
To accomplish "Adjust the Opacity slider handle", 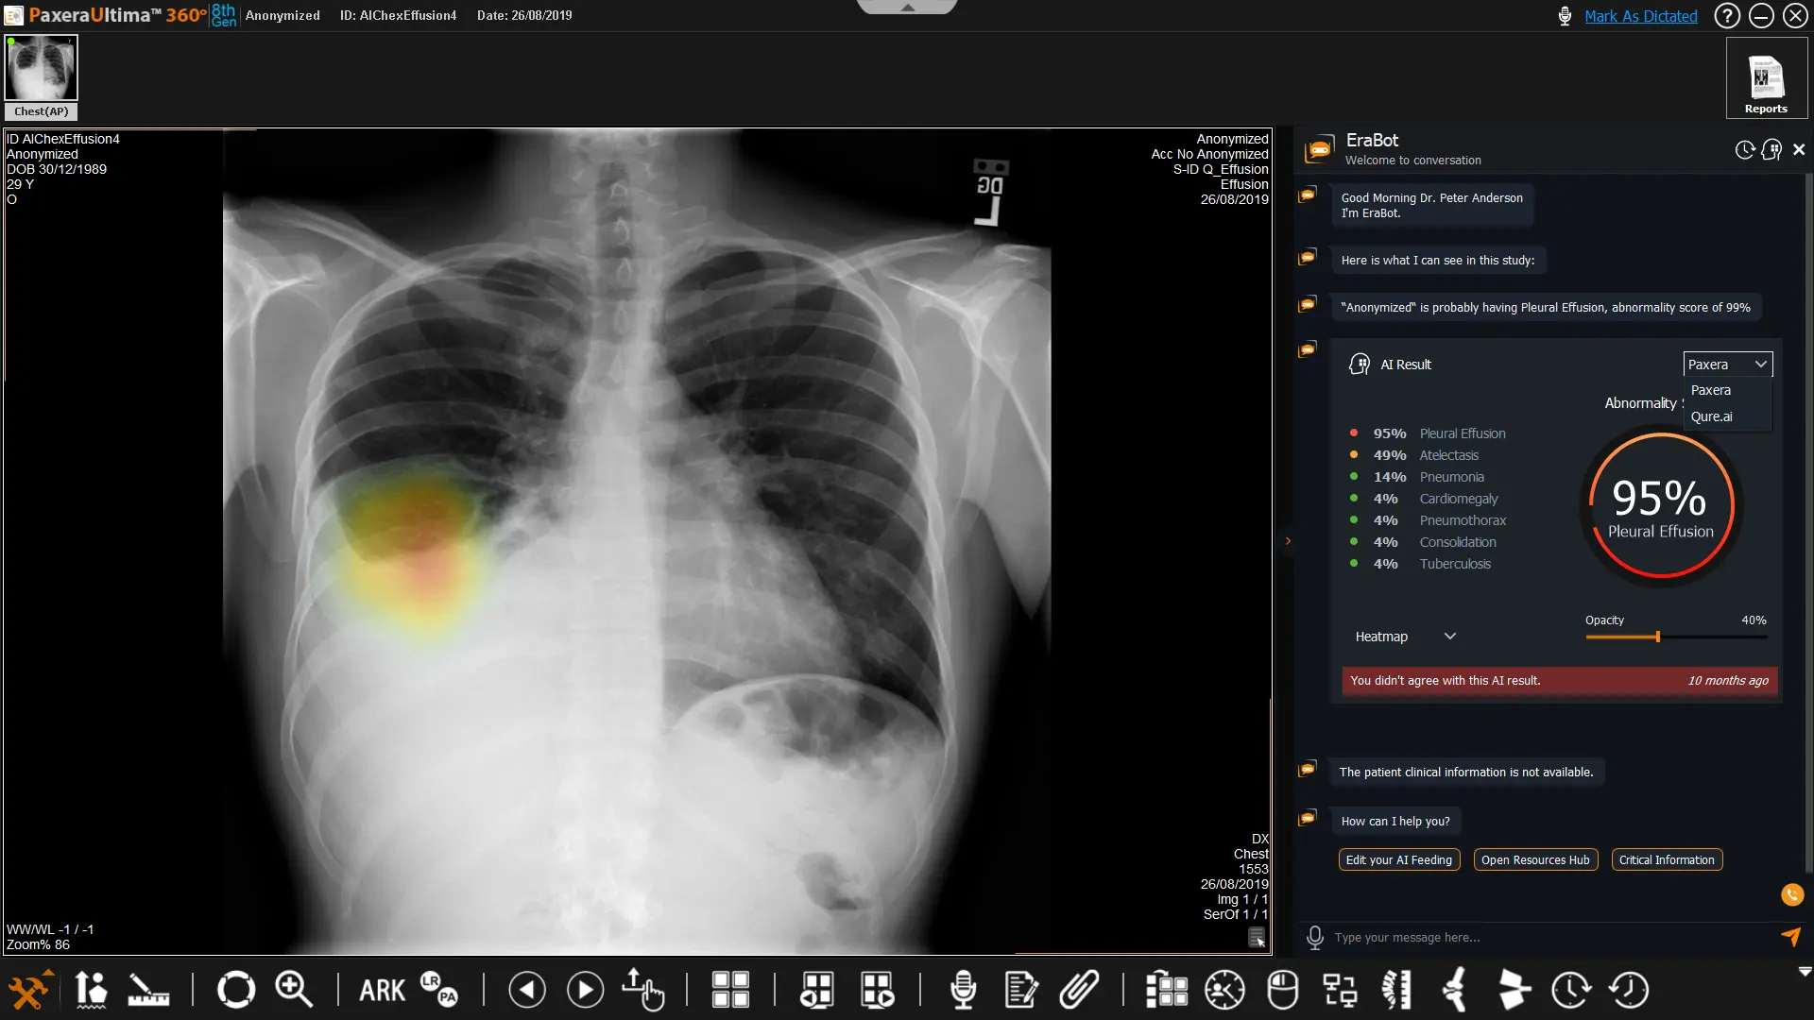I will pyautogui.click(x=1657, y=637).
